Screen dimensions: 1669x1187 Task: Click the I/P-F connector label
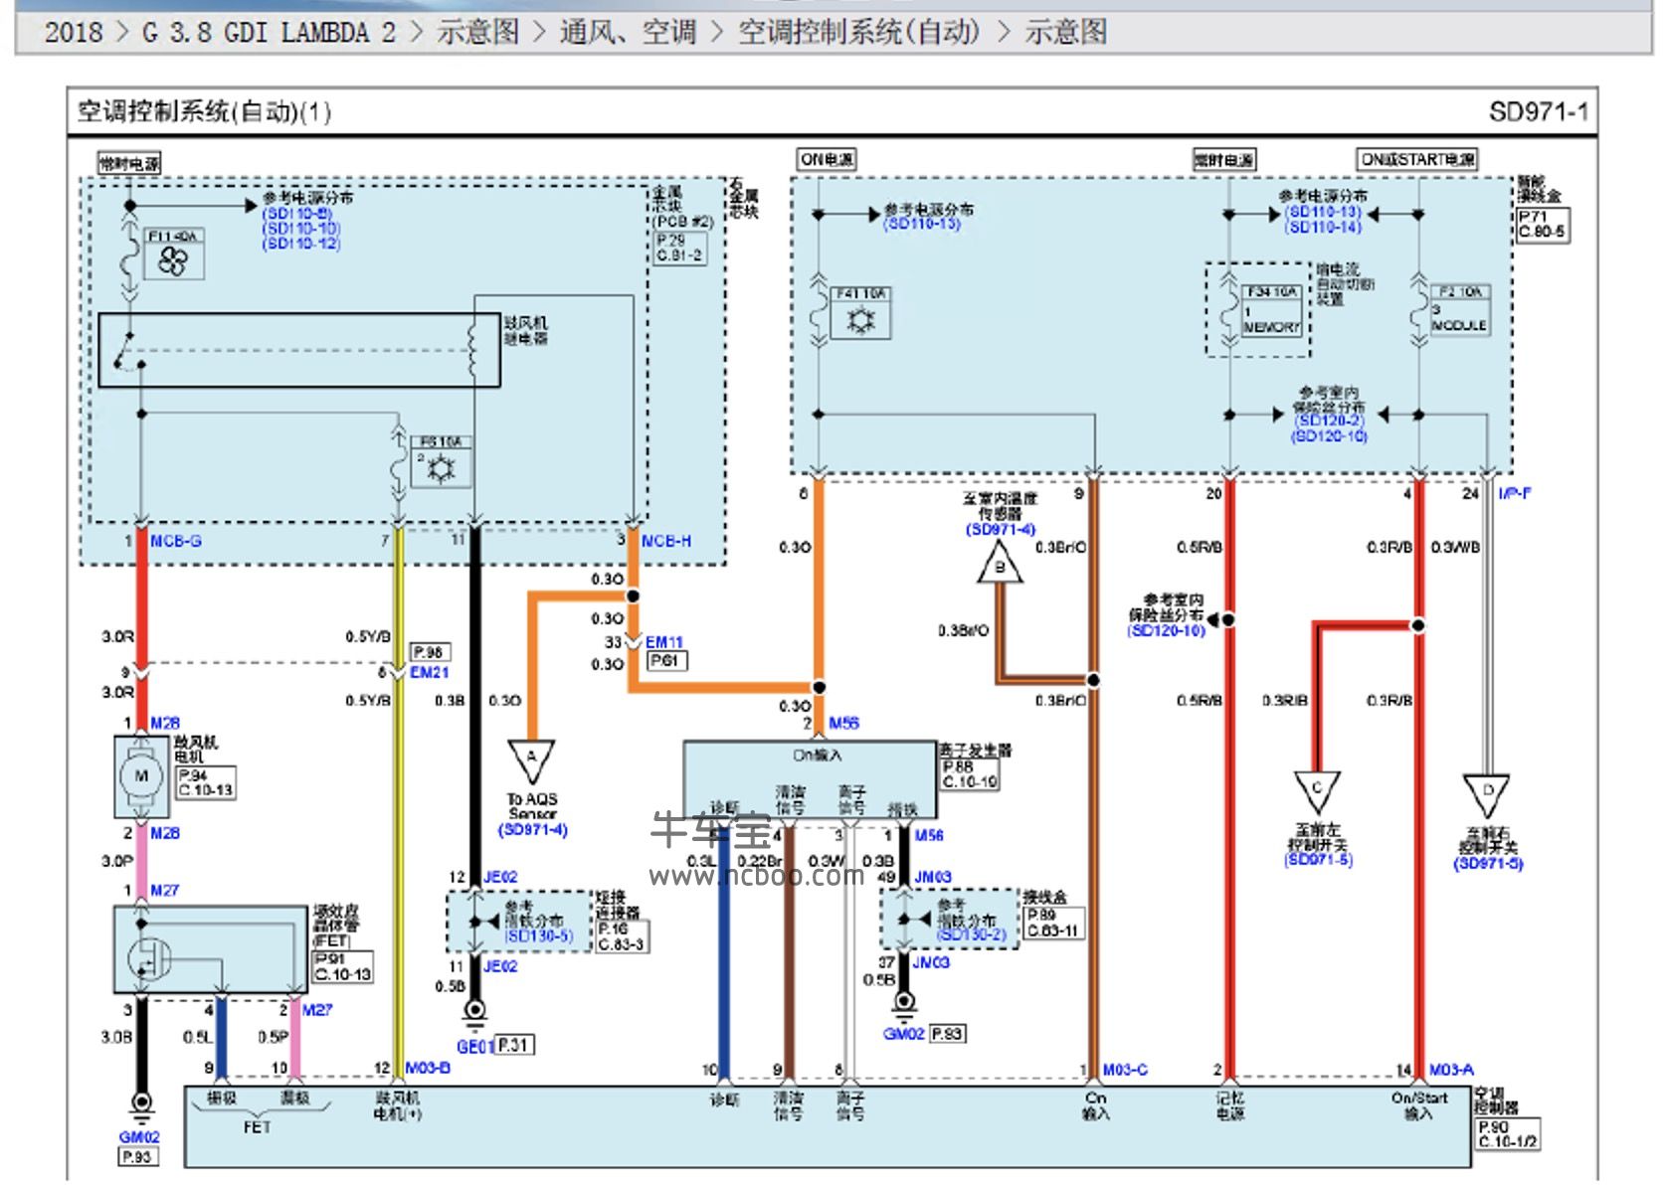click(1514, 493)
